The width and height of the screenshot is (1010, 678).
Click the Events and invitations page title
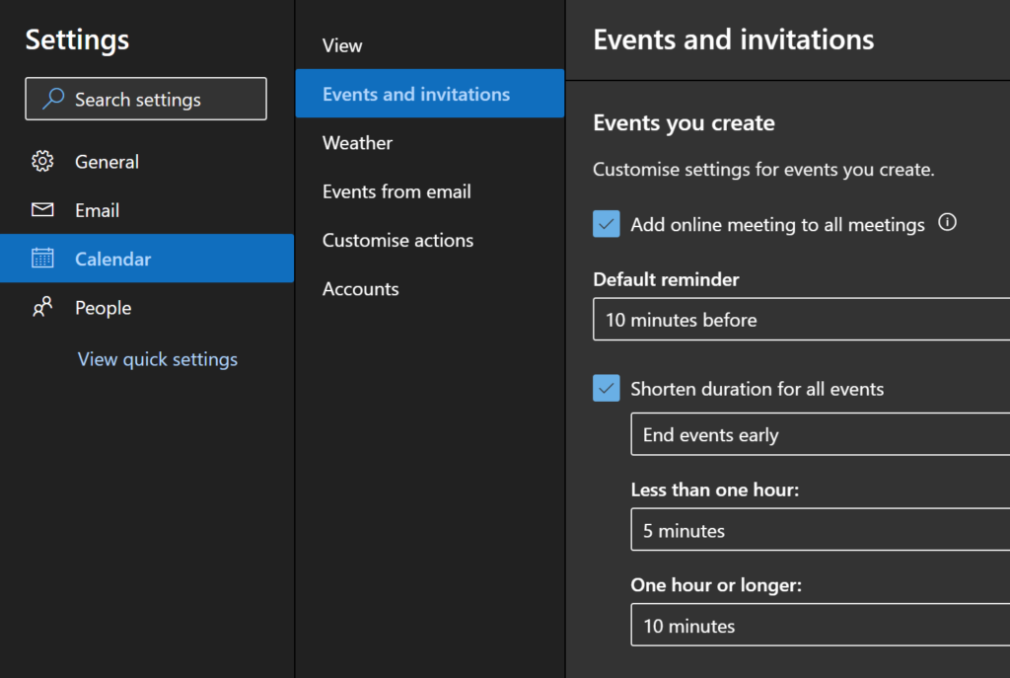point(733,39)
